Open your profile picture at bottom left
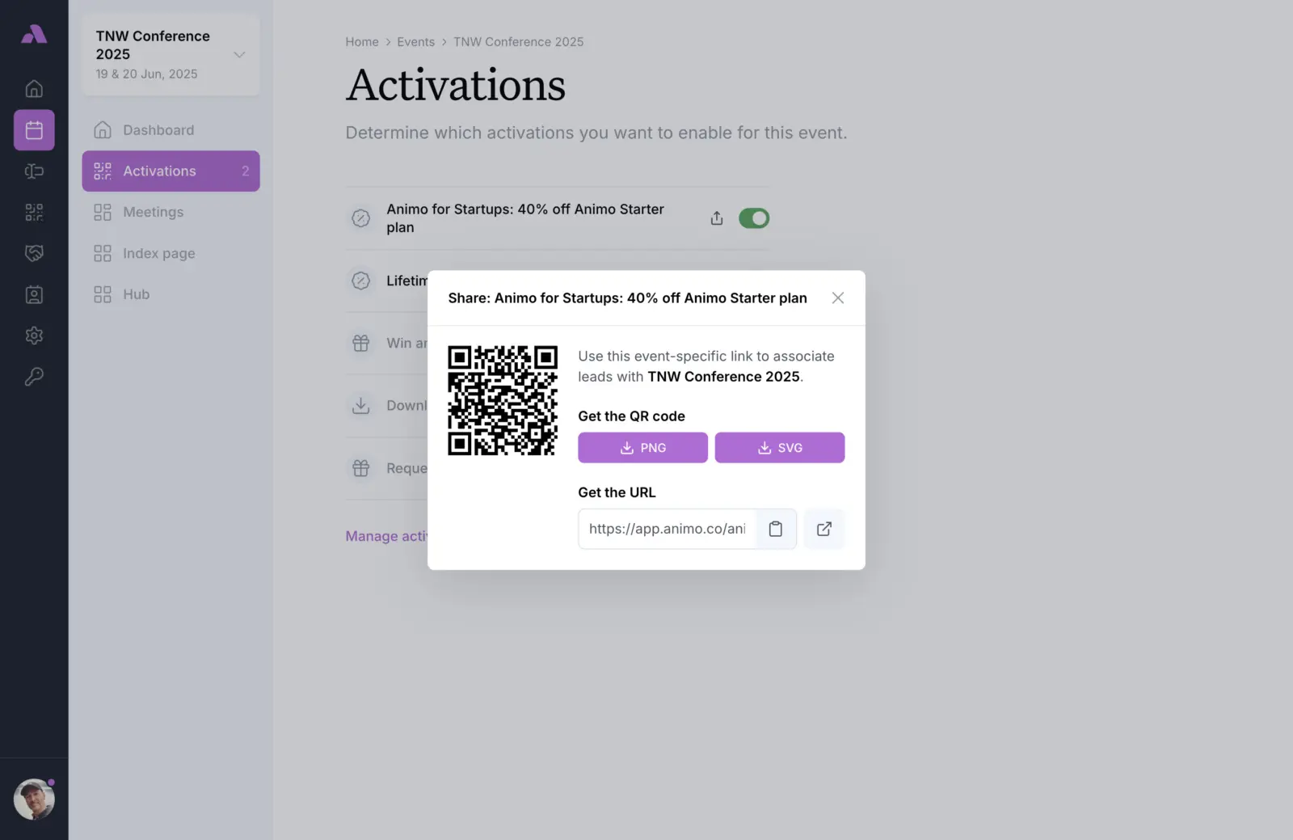 34,799
